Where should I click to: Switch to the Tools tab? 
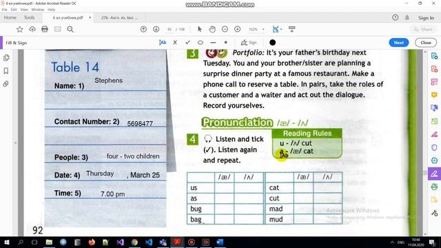click(29, 17)
